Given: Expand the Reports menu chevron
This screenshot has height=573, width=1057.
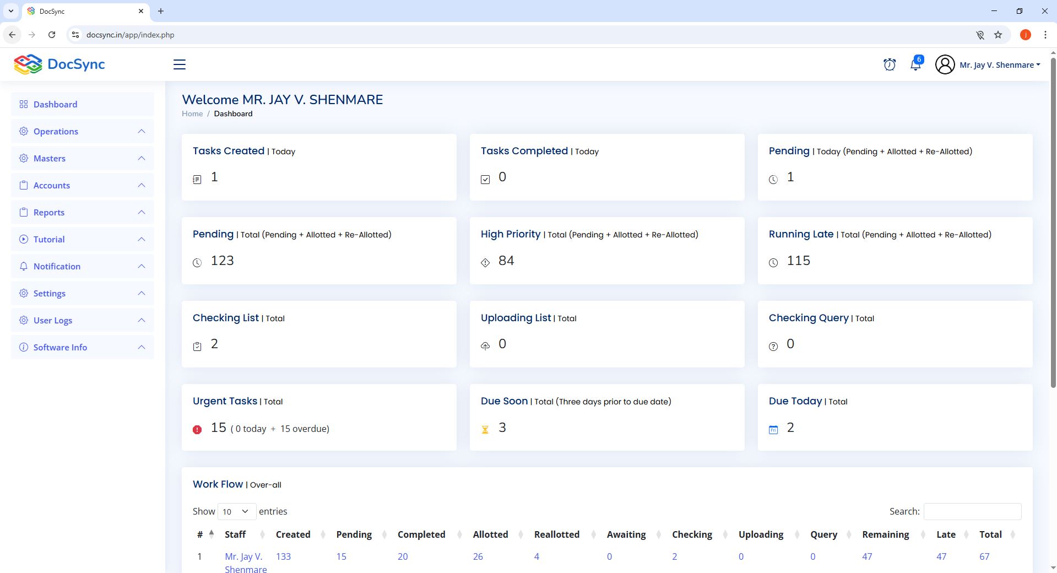Looking at the screenshot, I should pyautogui.click(x=142, y=212).
